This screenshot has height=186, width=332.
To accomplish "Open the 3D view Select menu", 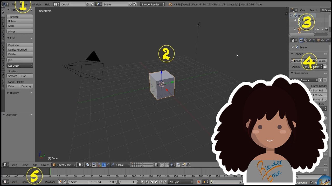I will (25, 165).
